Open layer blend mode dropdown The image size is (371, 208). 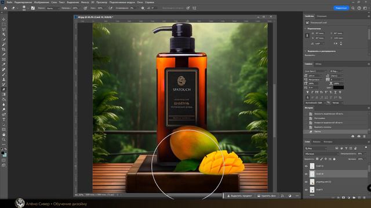click(322, 154)
